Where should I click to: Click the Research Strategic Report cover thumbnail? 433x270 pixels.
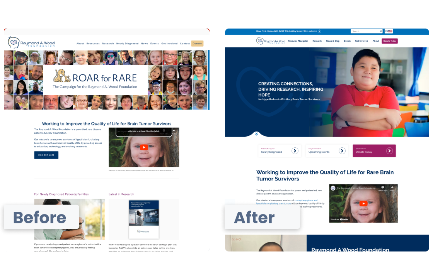tap(144, 219)
